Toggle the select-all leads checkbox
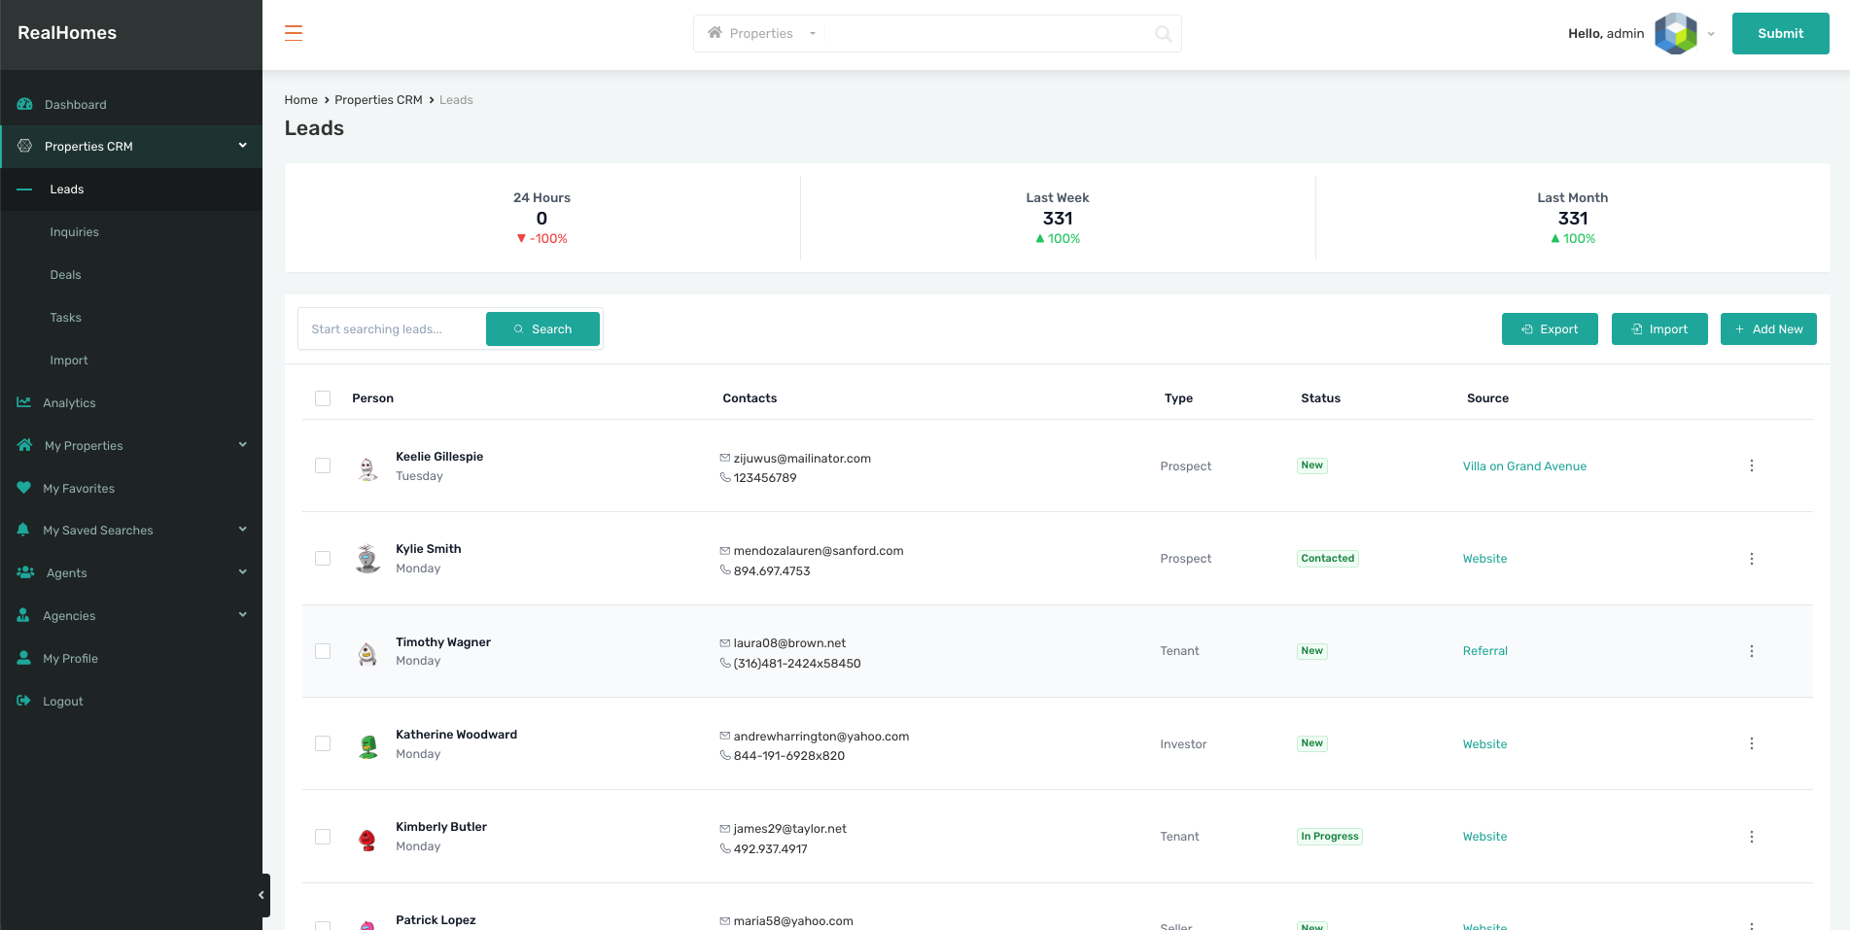This screenshot has width=1850, height=930. pos(323,398)
